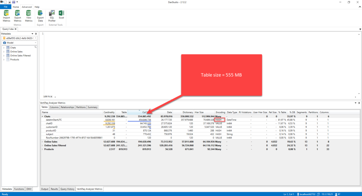Click the chatID cardinality value 9.292.338

[x=110, y=123]
